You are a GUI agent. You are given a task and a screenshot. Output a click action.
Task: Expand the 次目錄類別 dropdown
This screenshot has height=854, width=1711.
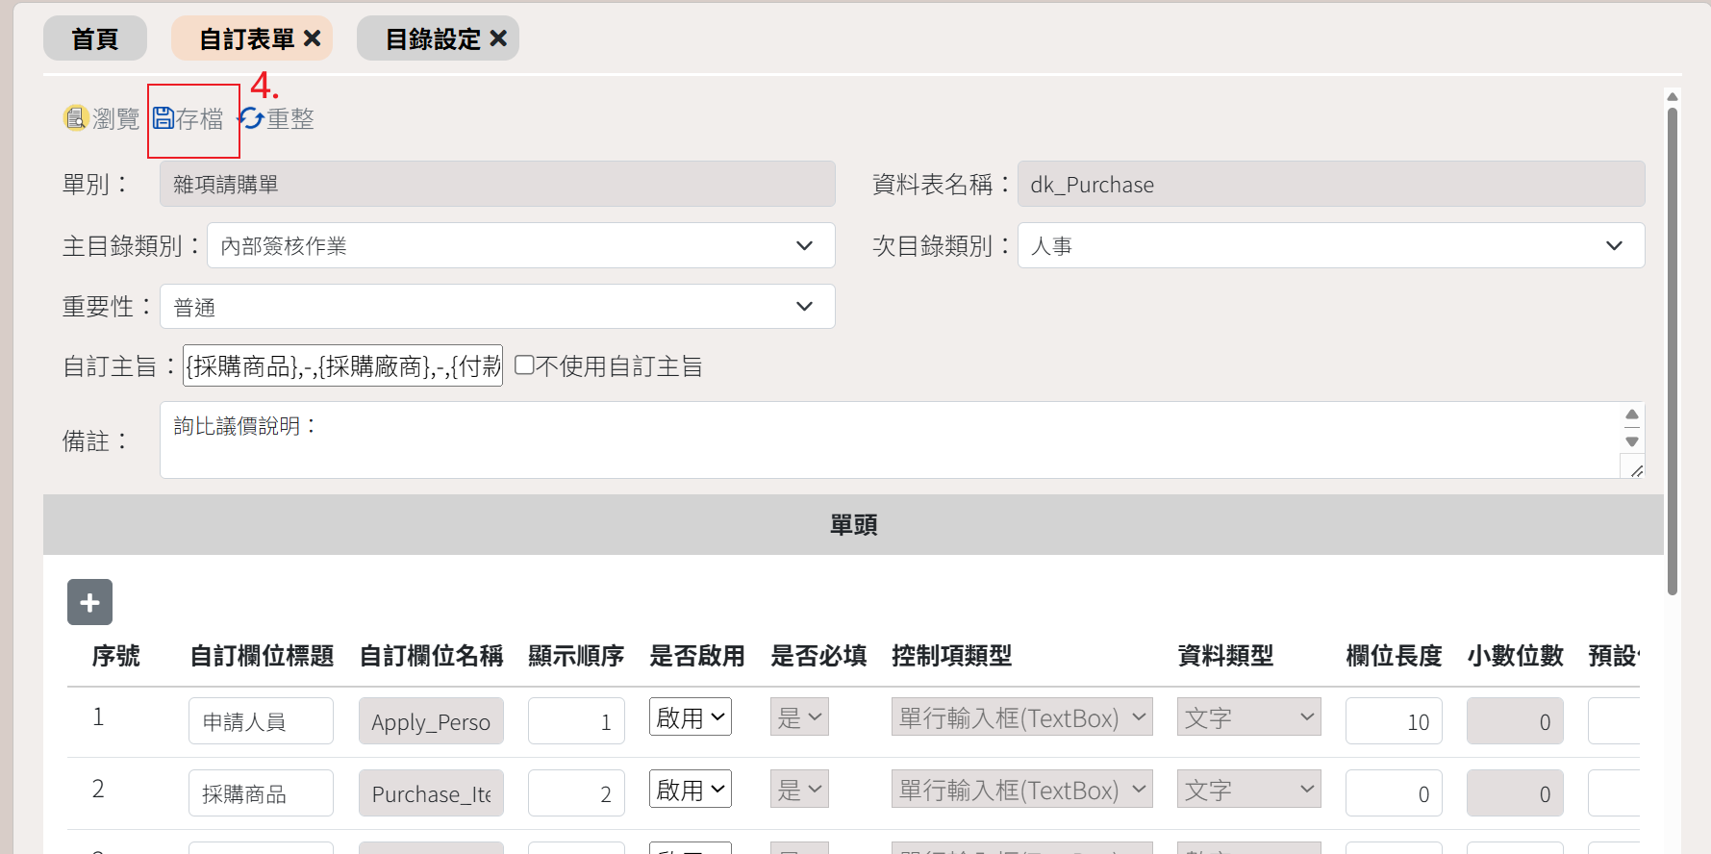tap(1330, 246)
